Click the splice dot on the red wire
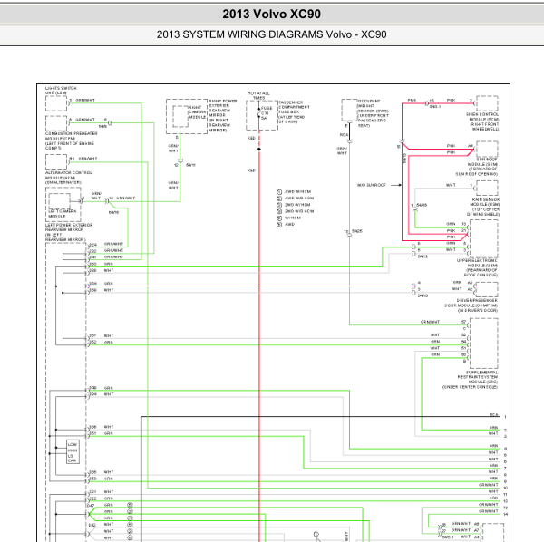The image size is (544, 542). tap(258, 150)
